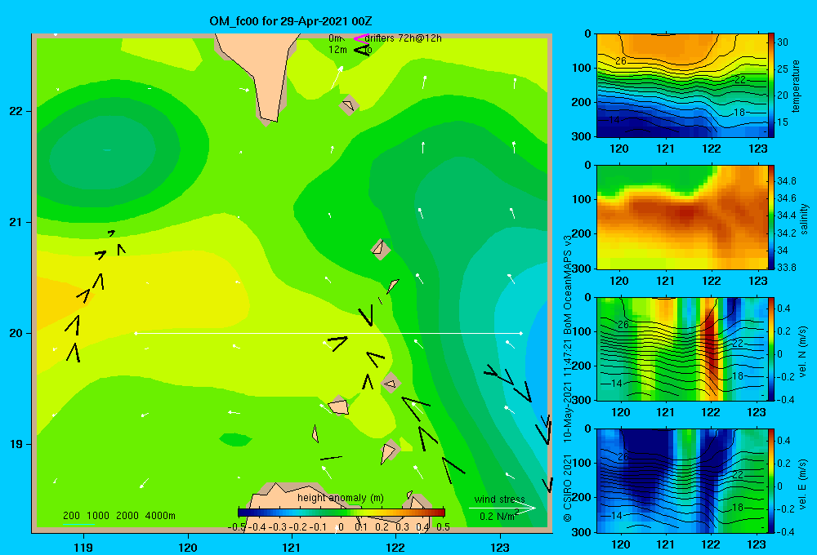
Task: Click the 26 isotherm label in temperature panel
Action: [x=621, y=61]
